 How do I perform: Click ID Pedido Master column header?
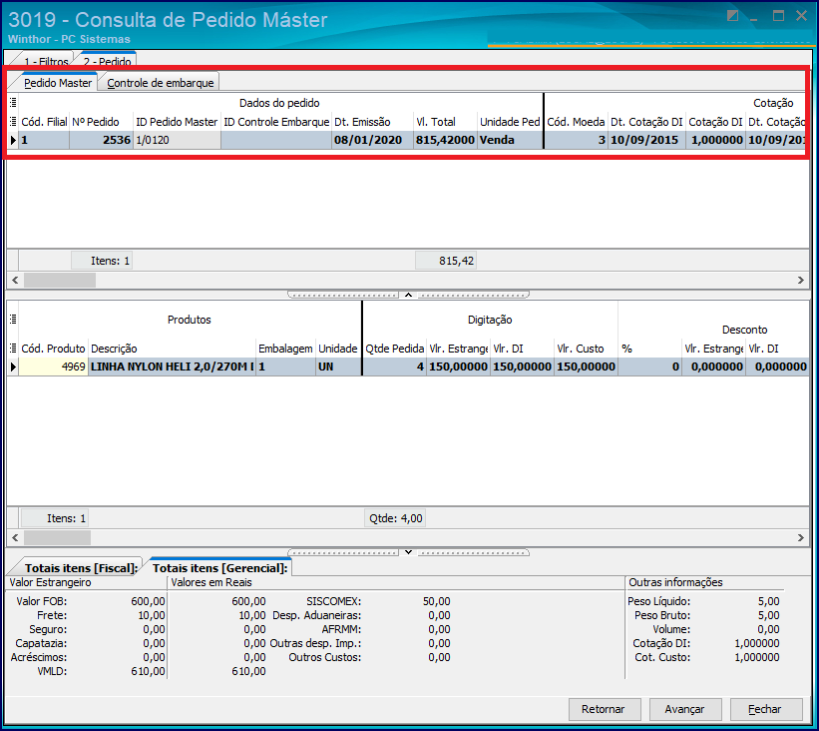[177, 122]
